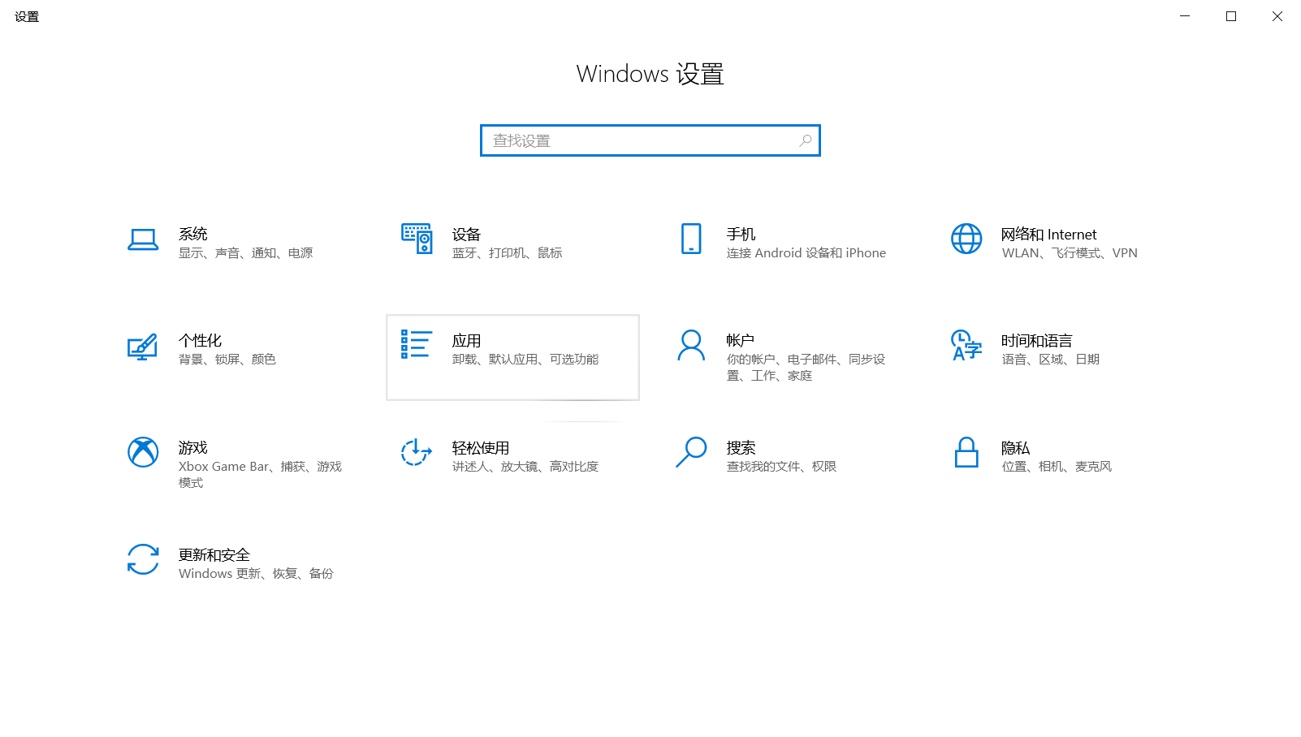Click the 更新和安全 title text
The height and width of the screenshot is (737, 1301).
tap(214, 554)
